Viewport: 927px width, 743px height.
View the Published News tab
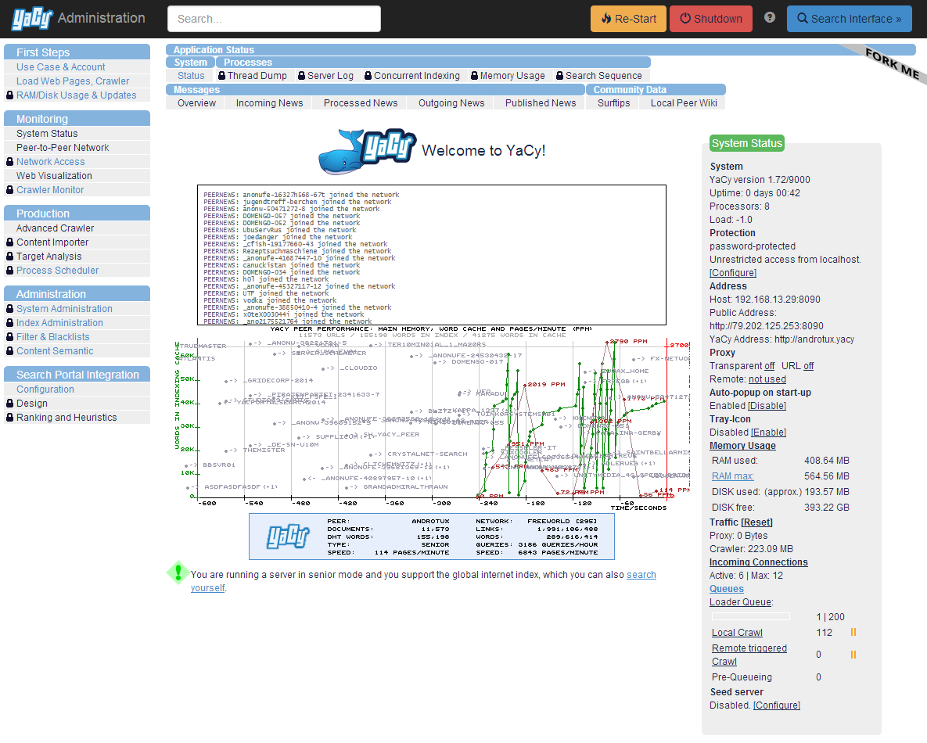tap(541, 103)
